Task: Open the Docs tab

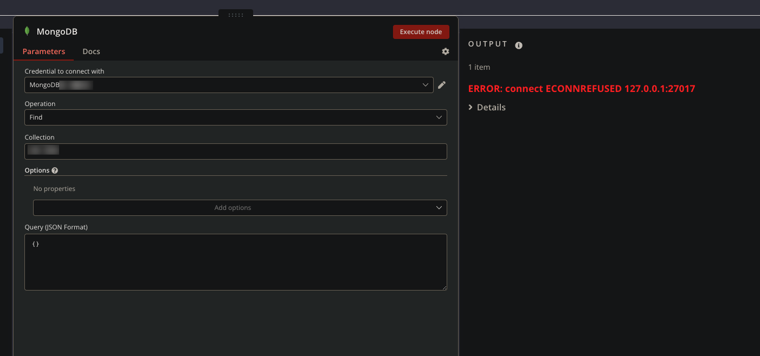Action: coord(91,51)
